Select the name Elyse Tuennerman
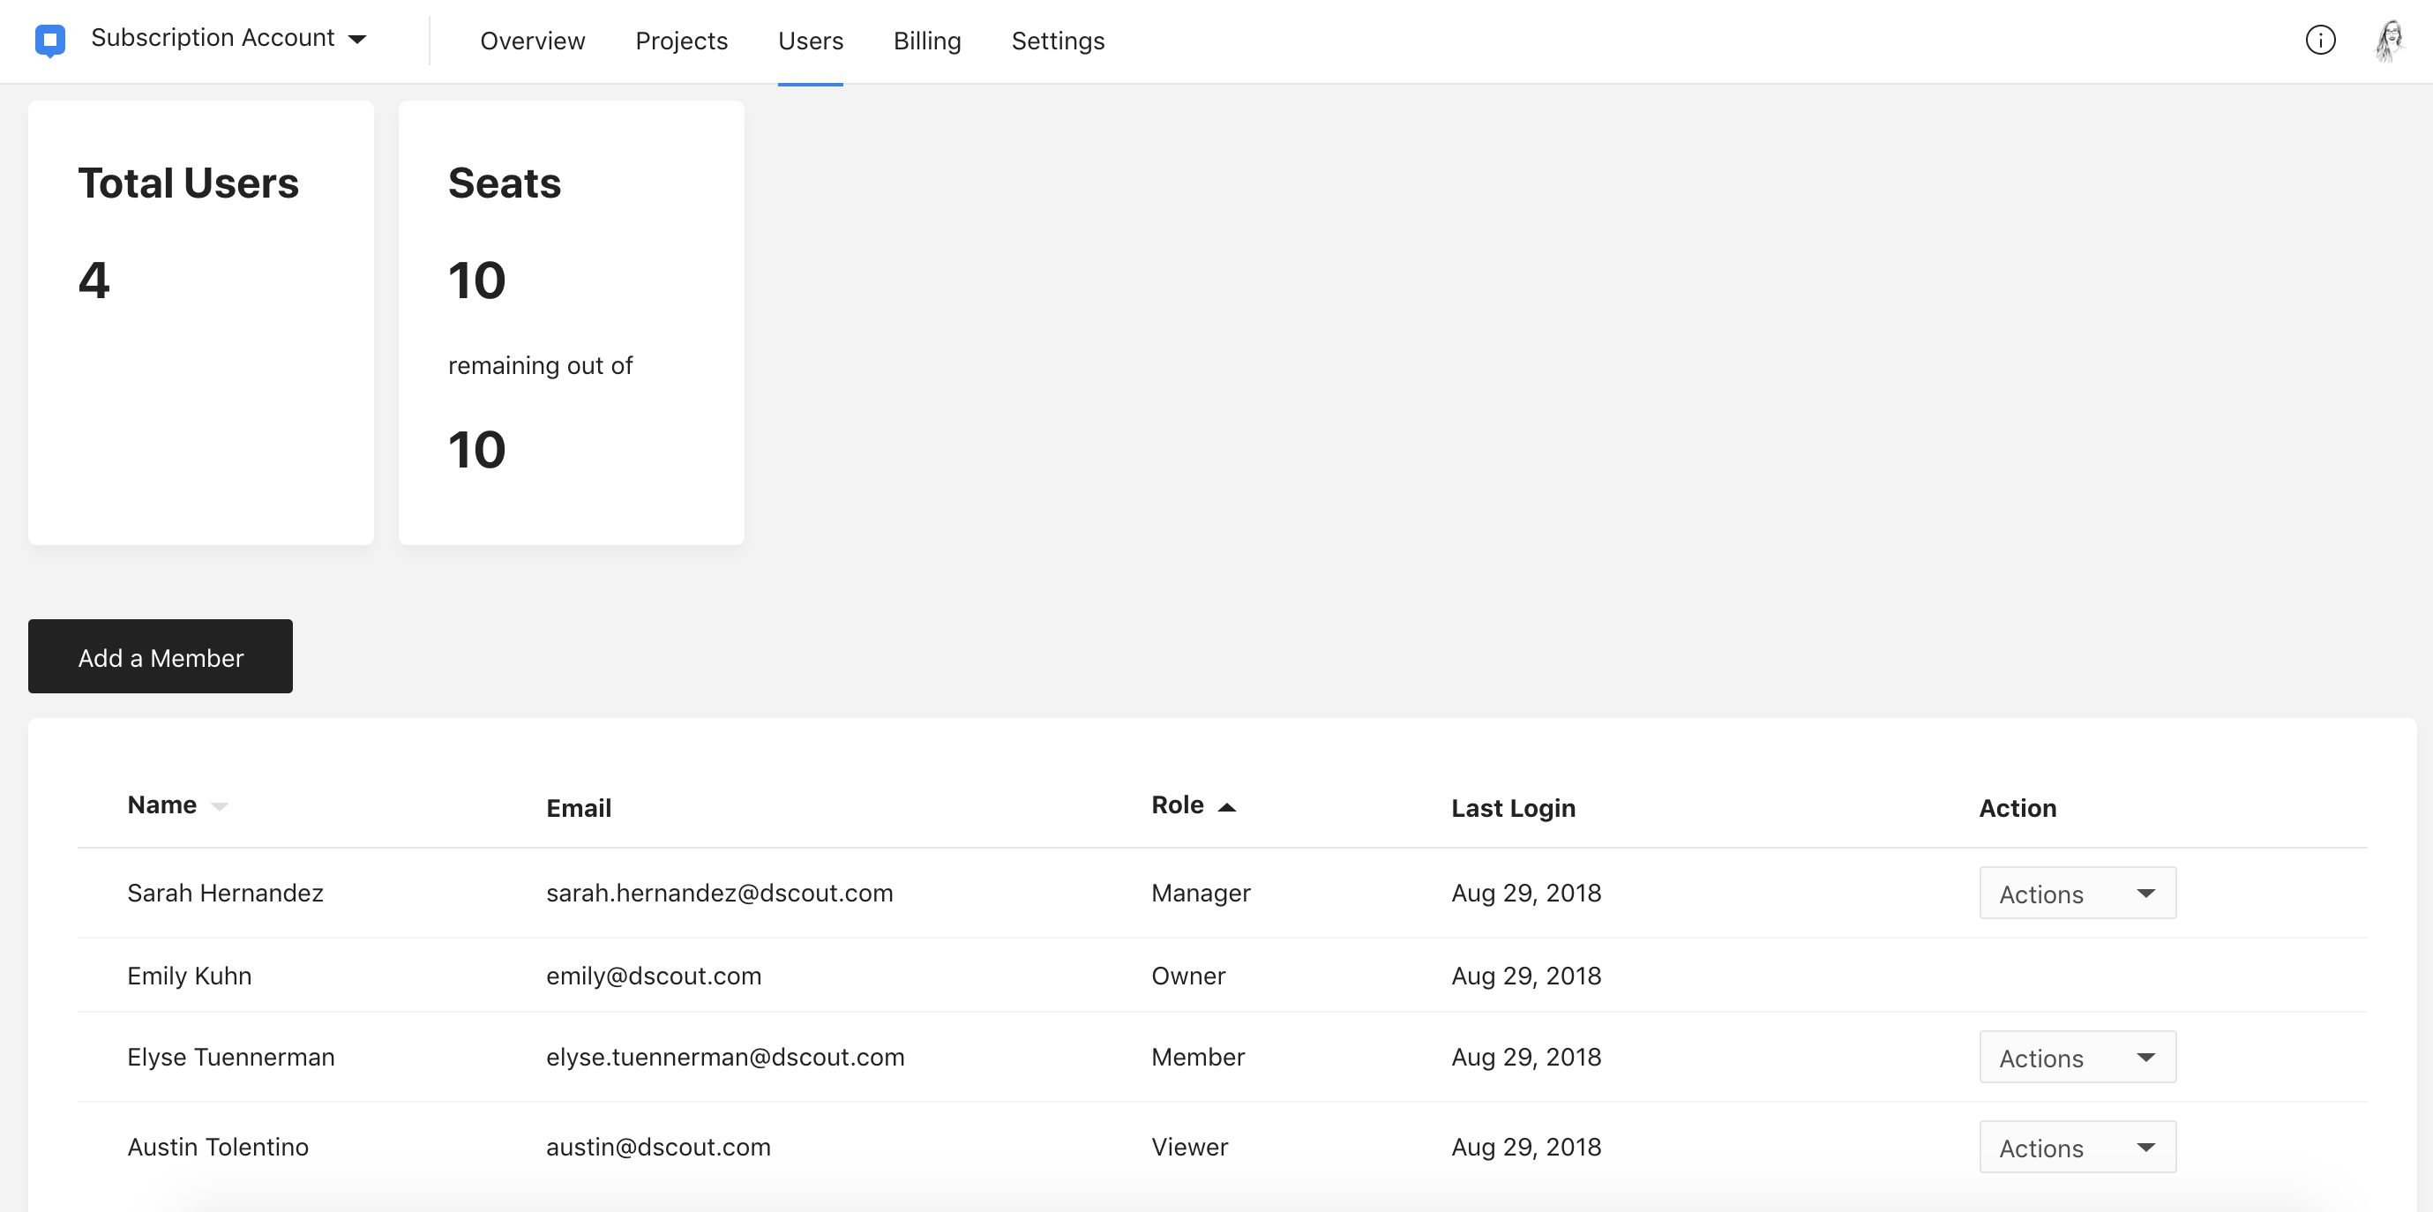Viewport: 2433px width, 1212px height. tap(231, 1056)
